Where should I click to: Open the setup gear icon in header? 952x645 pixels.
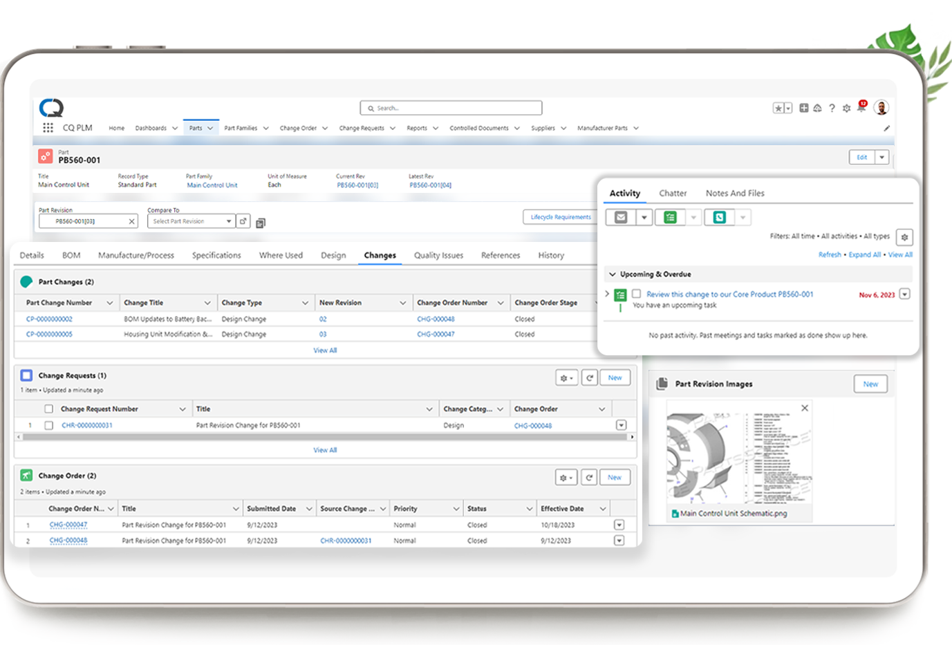pos(846,108)
